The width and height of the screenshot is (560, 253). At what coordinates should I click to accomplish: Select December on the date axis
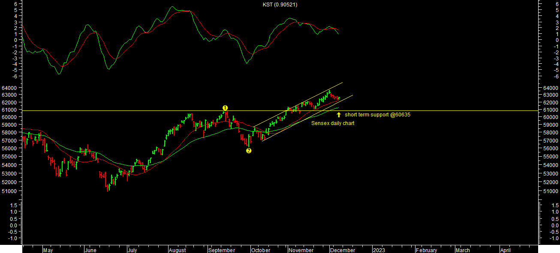343,250
